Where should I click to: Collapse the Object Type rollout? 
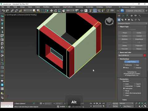coord(124,27)
